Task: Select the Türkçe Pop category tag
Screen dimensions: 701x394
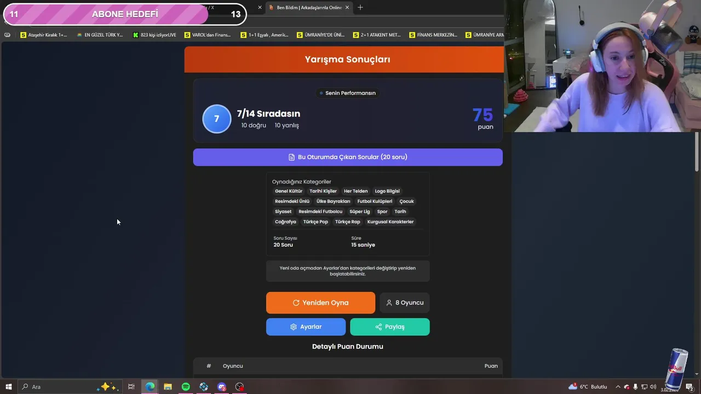Action: [315, 222]
